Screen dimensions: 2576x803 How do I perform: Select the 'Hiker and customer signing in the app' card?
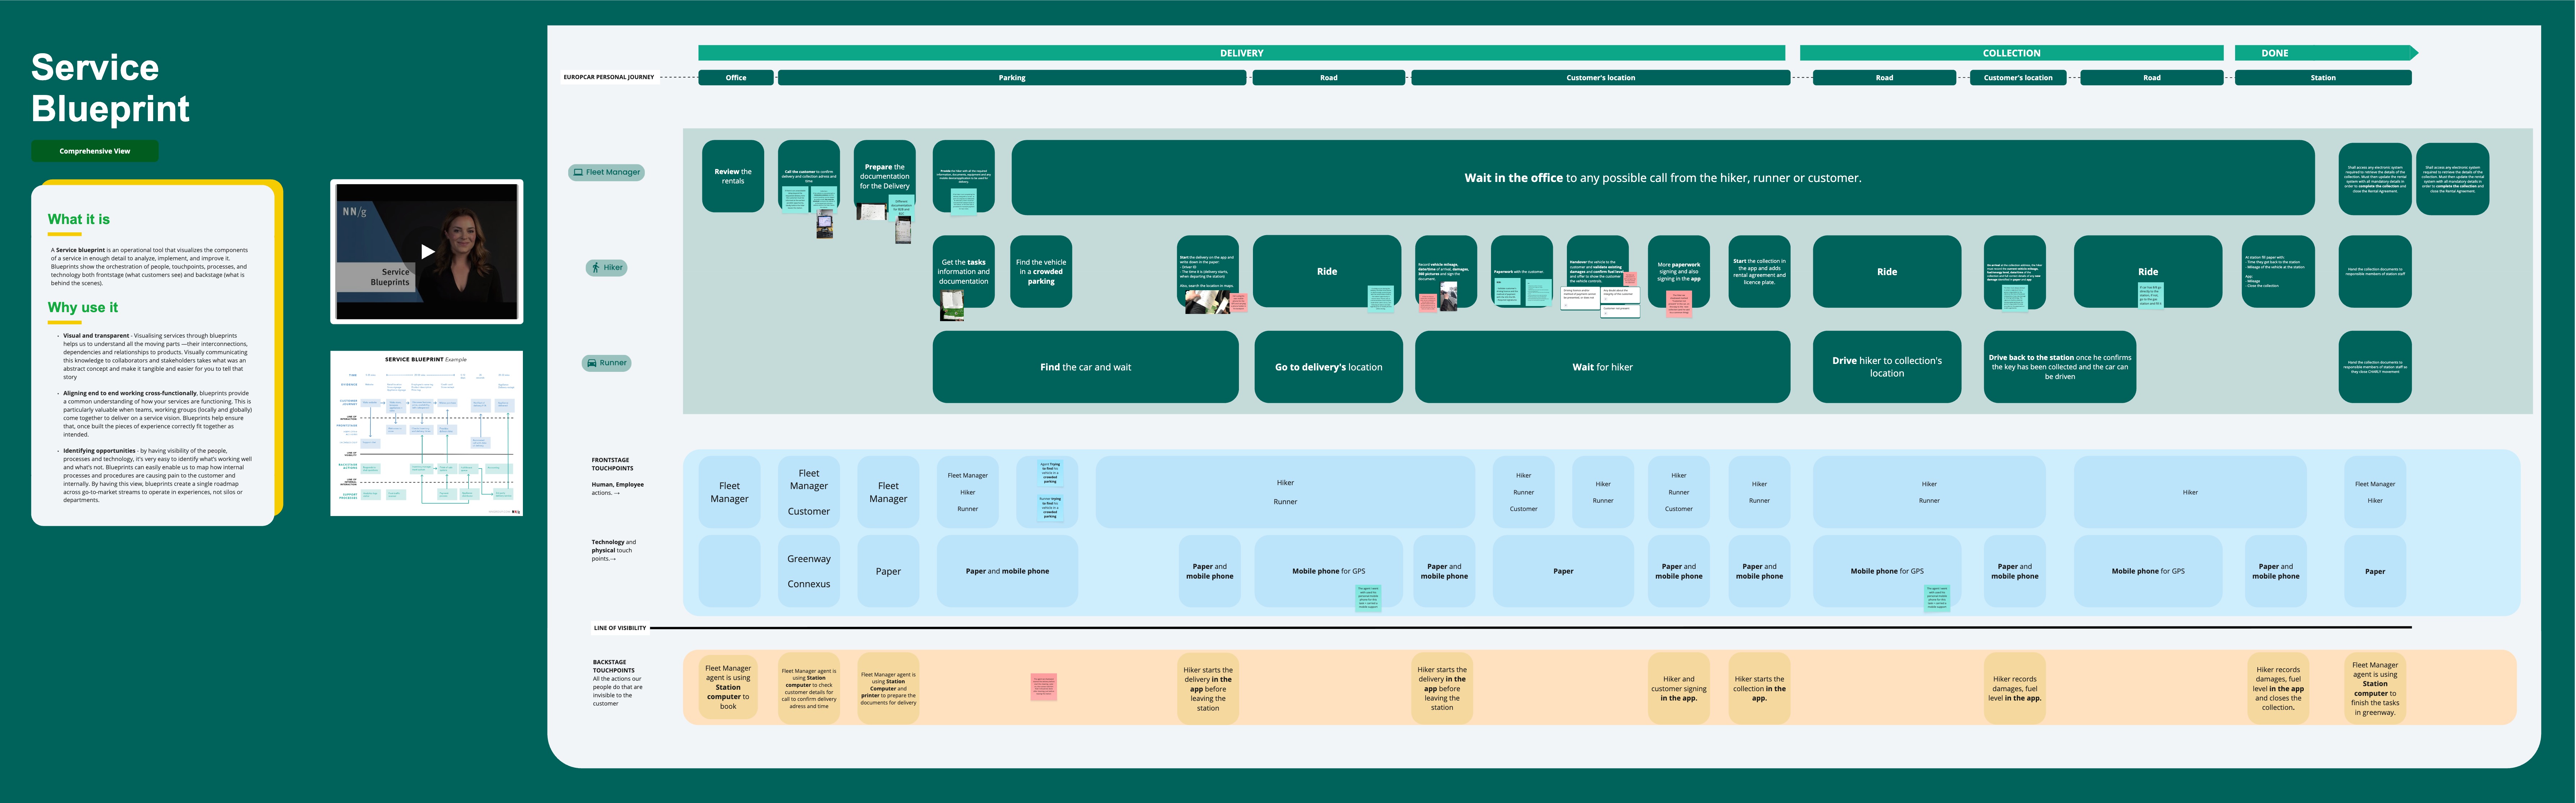click(x=1679, y=688)
